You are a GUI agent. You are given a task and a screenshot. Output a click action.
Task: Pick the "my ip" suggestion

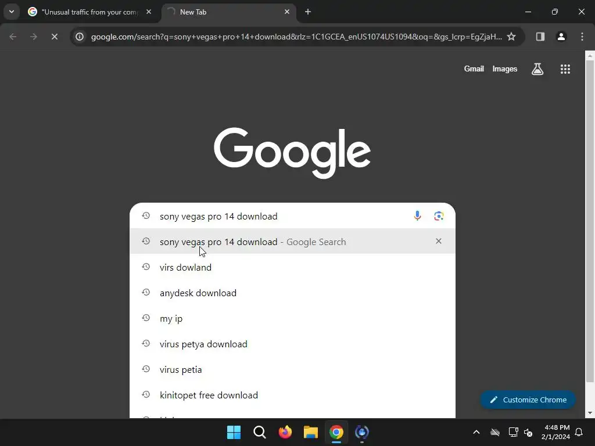[292, 318]
